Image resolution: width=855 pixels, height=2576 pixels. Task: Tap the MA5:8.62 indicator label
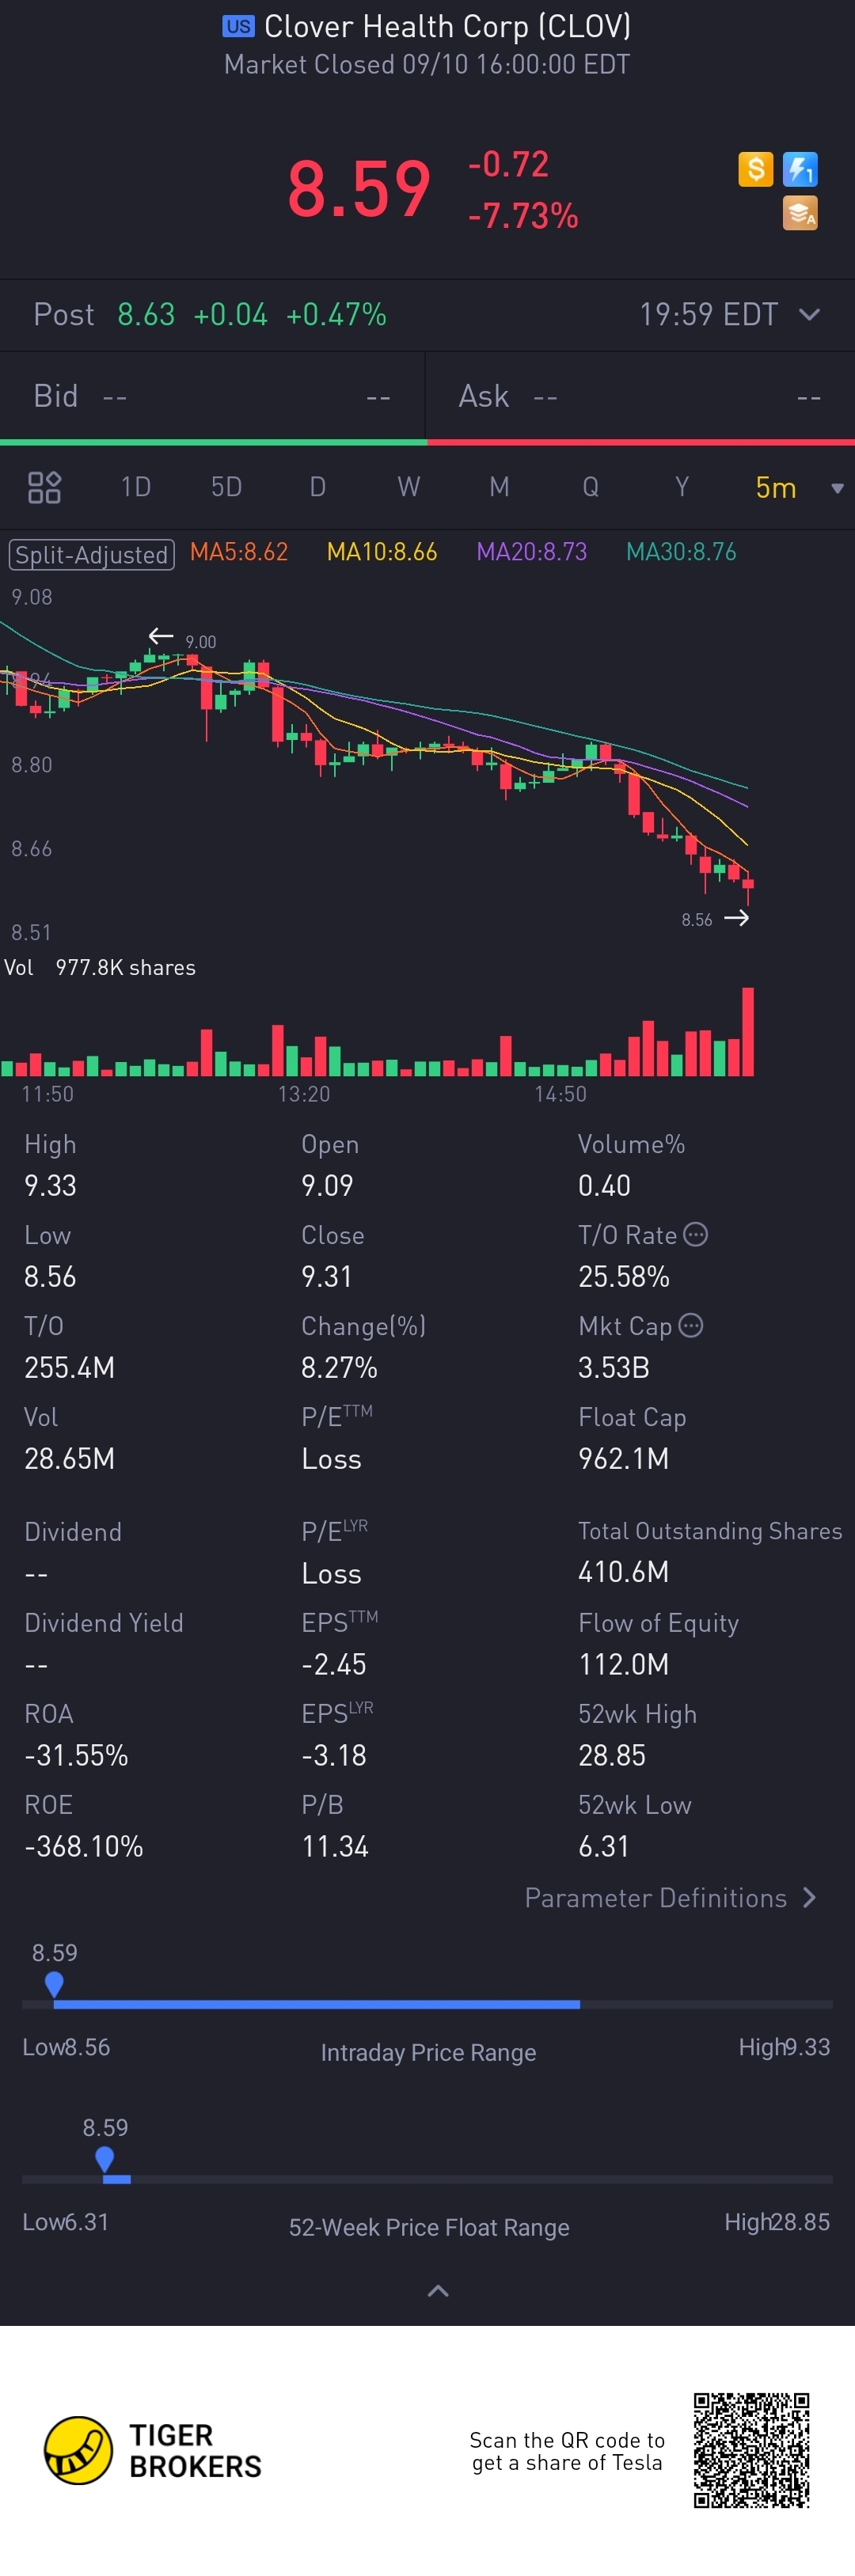239,552
